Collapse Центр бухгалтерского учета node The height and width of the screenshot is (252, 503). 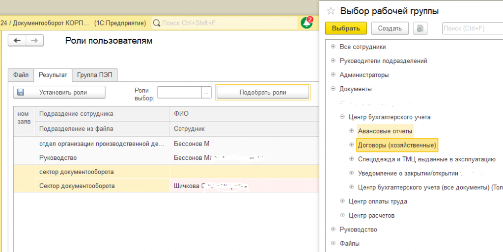(x=342, y=117)
